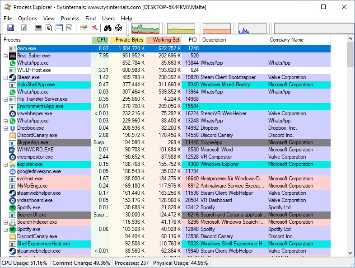The image size is (355, 268).
Task: Collapse the Dropbox.exe tree node
Action: (6, 128)
